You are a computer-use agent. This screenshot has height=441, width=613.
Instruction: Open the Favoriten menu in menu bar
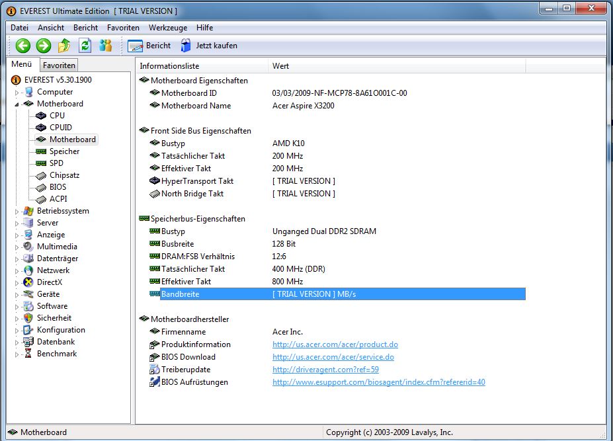123,28
